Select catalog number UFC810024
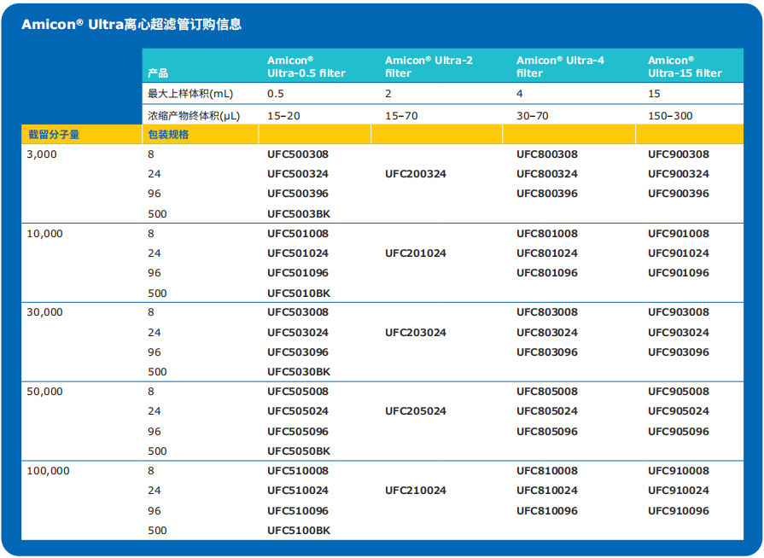This screenshot has width=764, height=558. (x=547, y=491)
